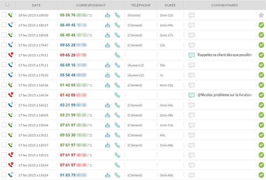The width and height of the screenshot is (266, 180).
Task: Tick checkbox for 17 fev 16h34 missed call
Action: [4, 95]
